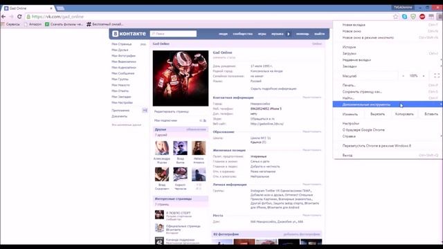Click Мои подписчики link
The image size is (443, 249).
pyautogui.click(x=165, y=120)
